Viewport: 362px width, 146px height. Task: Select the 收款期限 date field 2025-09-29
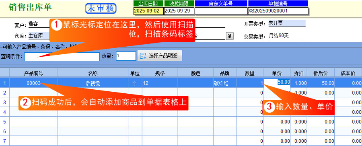point(179,11)
